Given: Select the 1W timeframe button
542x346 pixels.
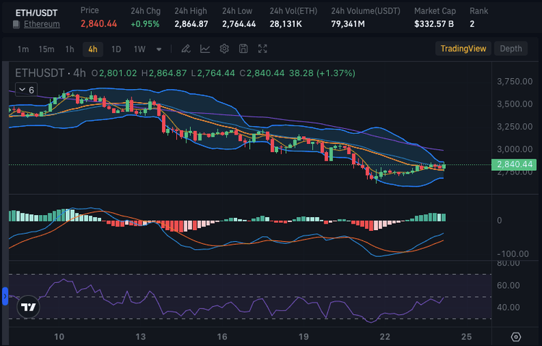Looking at the screenshot, I should pyautogui.click(x=139, y=49).
